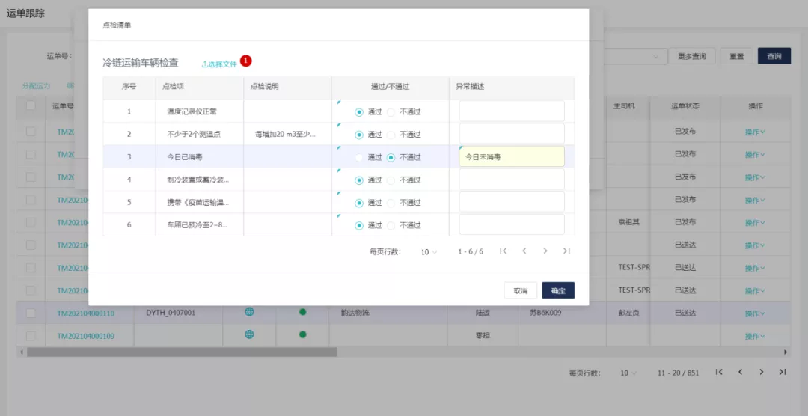Image resolution: width=808 pixels, height=416 pixels.
Task: Select 通过 for 今日已消毒
Action: click(x=360, y=157)
